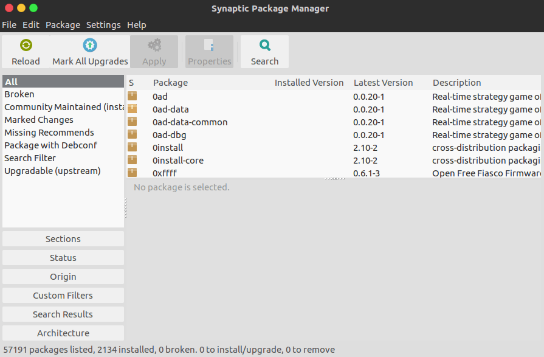Screen dimensions: 544x357
Task: Click the Installed Version column header
Action: (x=309, y=83)
